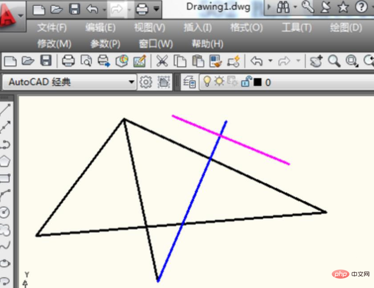Image resolution: width=374 pixels, height=288 pixels.
Task: Click New drawing in standard toolbar
Action: [11, 61]
